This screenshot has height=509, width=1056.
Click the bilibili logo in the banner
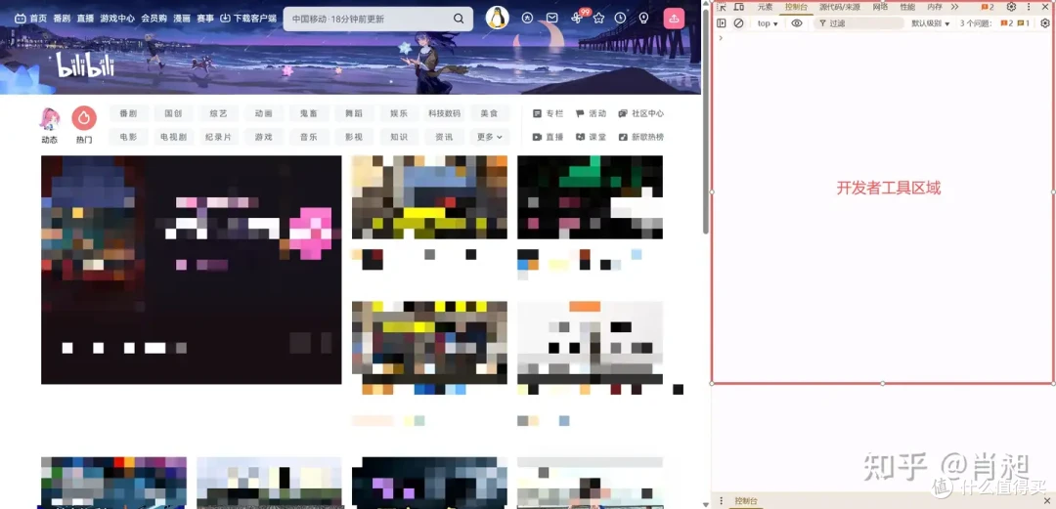point(85,65)
